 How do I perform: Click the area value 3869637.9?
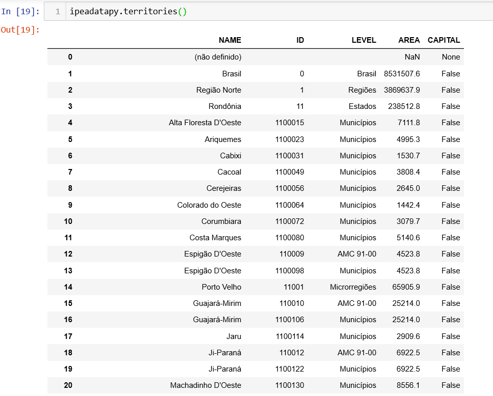pyautogui.click(x=402, y=90)
